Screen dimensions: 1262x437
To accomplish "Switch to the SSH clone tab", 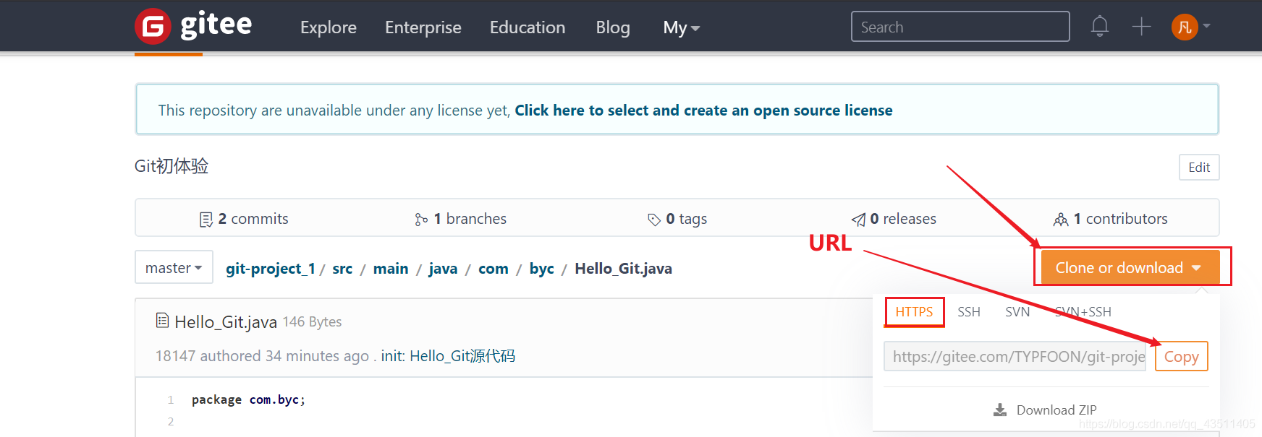I will pyautogui.click(x=969, y=312).
